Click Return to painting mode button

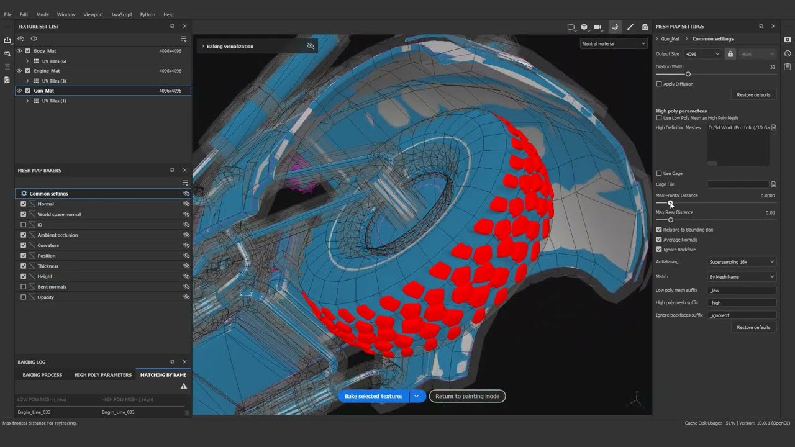[x=468, y=396]
